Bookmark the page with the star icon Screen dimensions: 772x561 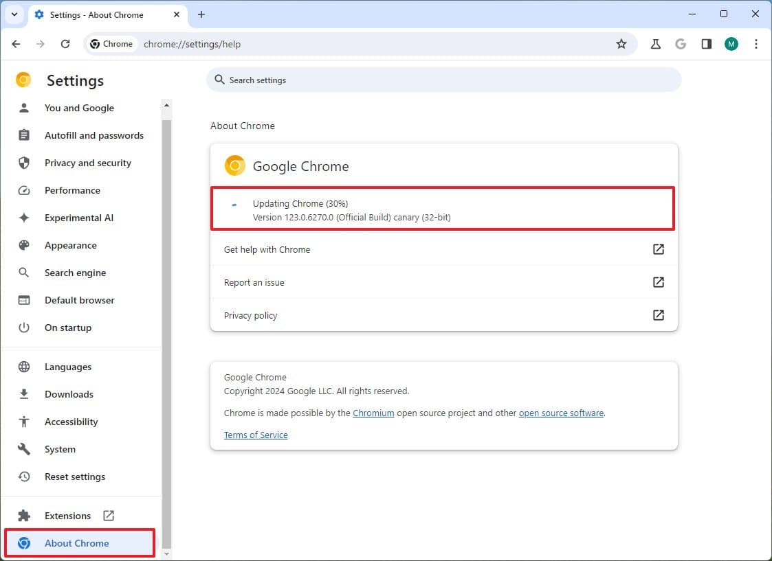pyautogui.click(x=621, y=43)
